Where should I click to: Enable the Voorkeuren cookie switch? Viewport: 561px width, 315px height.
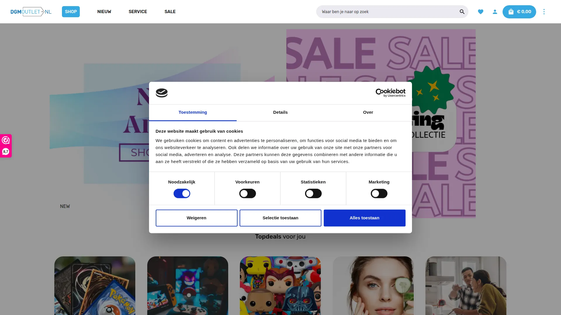(x=247, y=193)
